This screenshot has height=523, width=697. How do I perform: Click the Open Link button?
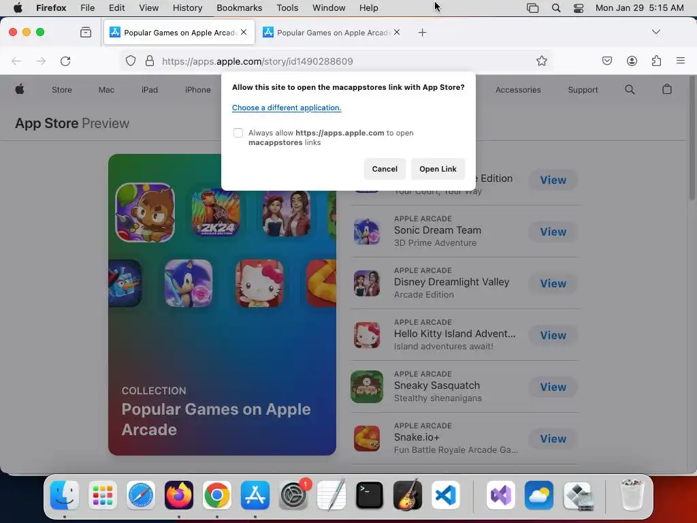point(438,169)
